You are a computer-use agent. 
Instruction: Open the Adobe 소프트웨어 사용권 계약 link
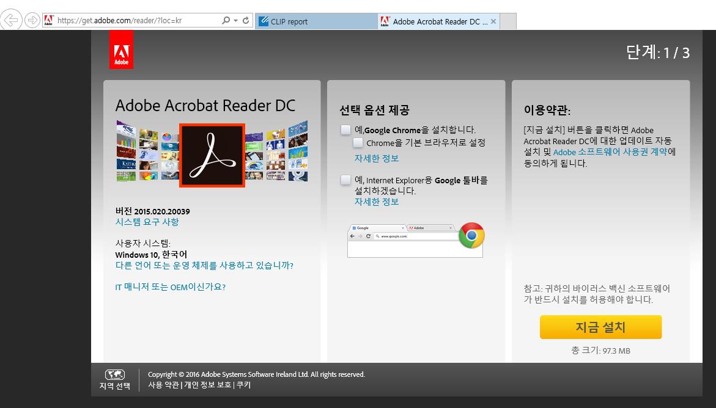[x=610, y=152]
